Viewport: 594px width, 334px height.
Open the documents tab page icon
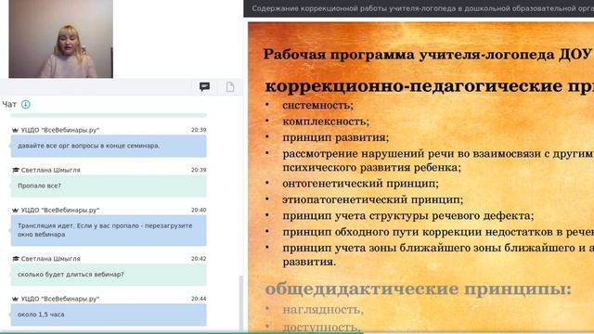(230, 87)
